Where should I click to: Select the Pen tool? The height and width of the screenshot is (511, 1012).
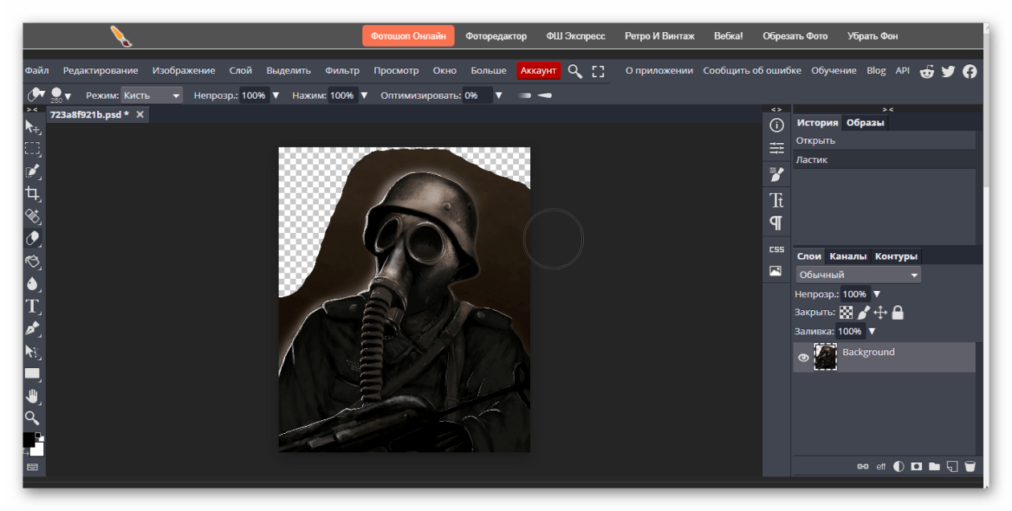point(32,329)
